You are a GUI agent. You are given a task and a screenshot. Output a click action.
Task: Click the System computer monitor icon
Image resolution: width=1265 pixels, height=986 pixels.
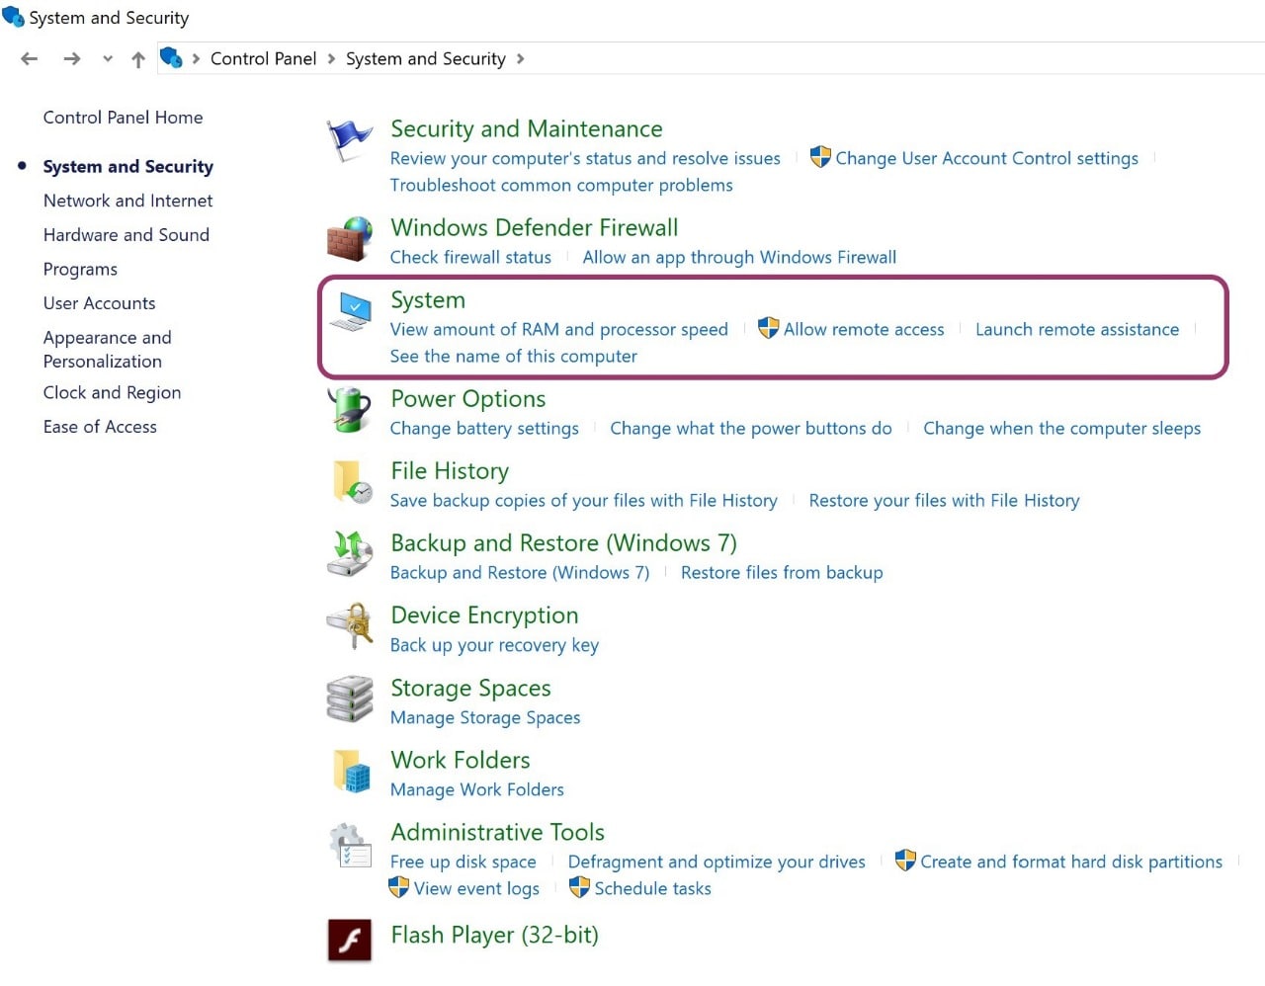(350, 312)
